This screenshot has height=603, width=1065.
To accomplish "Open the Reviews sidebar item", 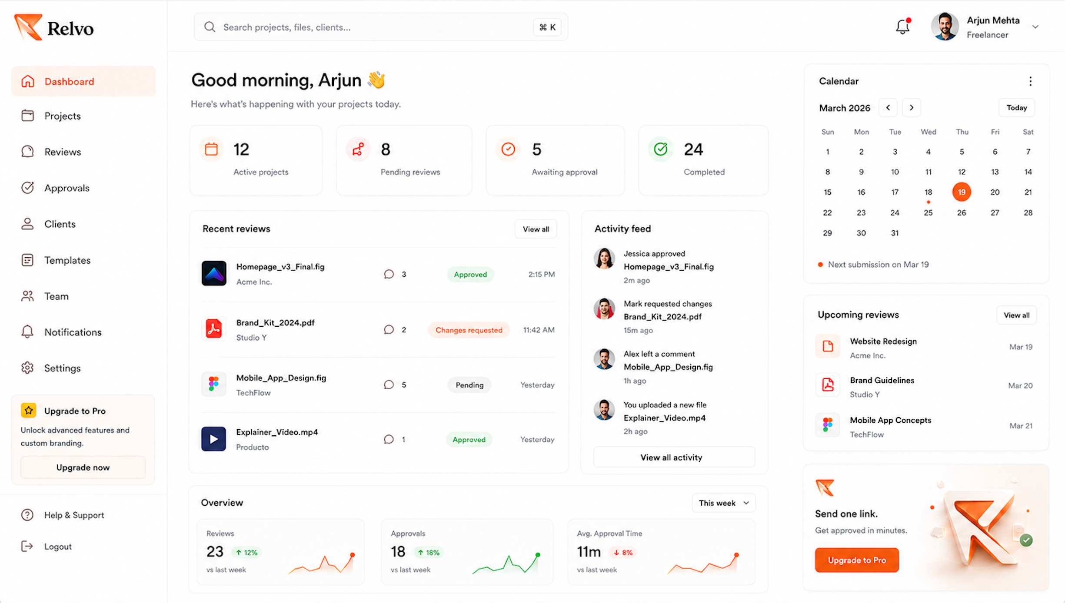I will point(83,152).
